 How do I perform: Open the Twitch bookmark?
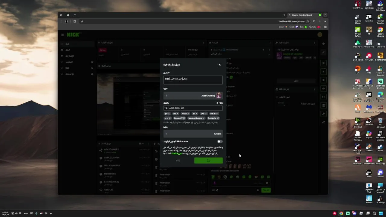293,27
